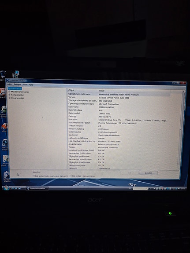The image size is (190, 253).
Task: Open the network computer desktop icon beside Recycle Bin
Action: pyautogui.click(x=16, y=74)
